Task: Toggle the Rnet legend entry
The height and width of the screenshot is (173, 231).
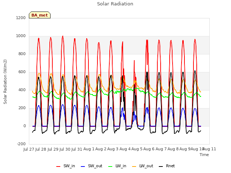Action: click(167, 166)
